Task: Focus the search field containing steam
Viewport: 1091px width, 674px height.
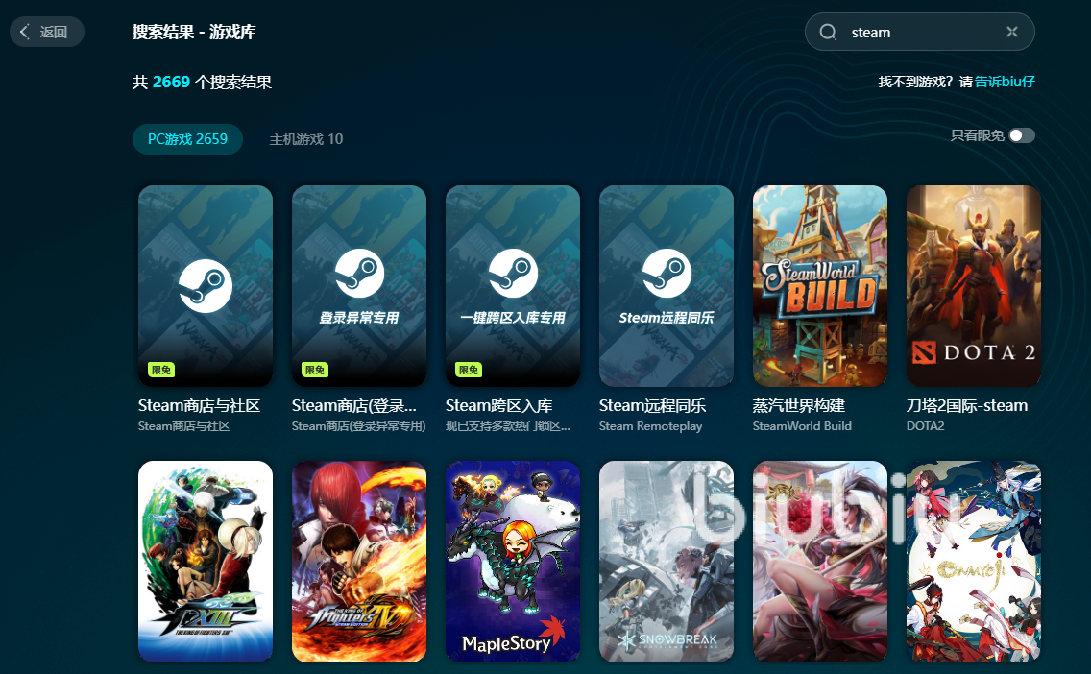Action: tap(919, 32)
